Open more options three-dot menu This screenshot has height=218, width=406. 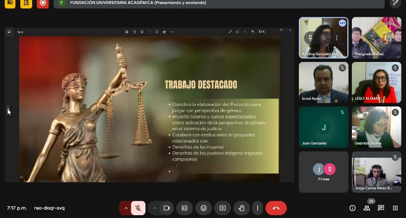(x=257, y=208)
